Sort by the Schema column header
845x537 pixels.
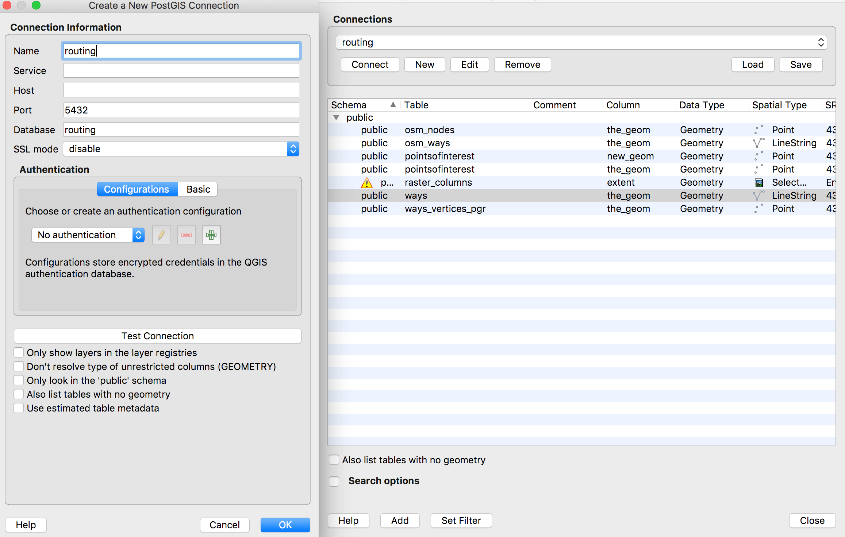(x=364, y=105)
